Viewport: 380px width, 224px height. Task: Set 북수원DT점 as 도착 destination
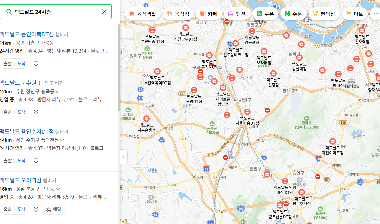[x=21, y=112]
